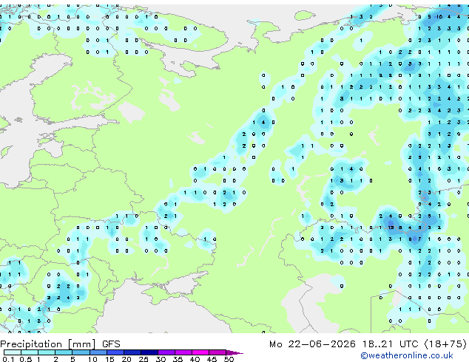Viewport: 469px width, 362px height.
Task: Click the 35–40 mm magenta-purple swatch
Action: 183,352
